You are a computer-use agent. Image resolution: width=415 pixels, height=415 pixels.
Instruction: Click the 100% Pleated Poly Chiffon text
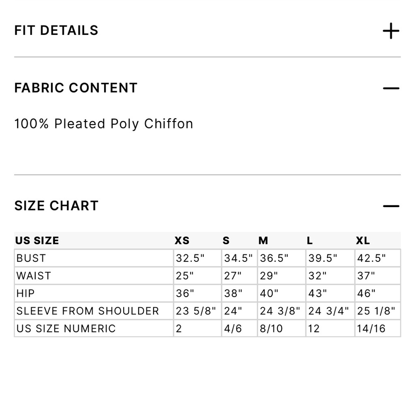tap(104, 124)
